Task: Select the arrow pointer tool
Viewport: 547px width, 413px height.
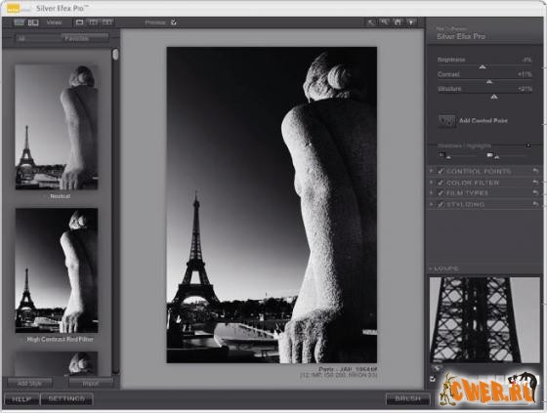Action: [370, 22]
